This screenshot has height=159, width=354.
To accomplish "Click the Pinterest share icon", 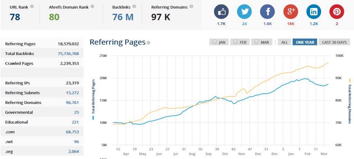I will (336, 12).
